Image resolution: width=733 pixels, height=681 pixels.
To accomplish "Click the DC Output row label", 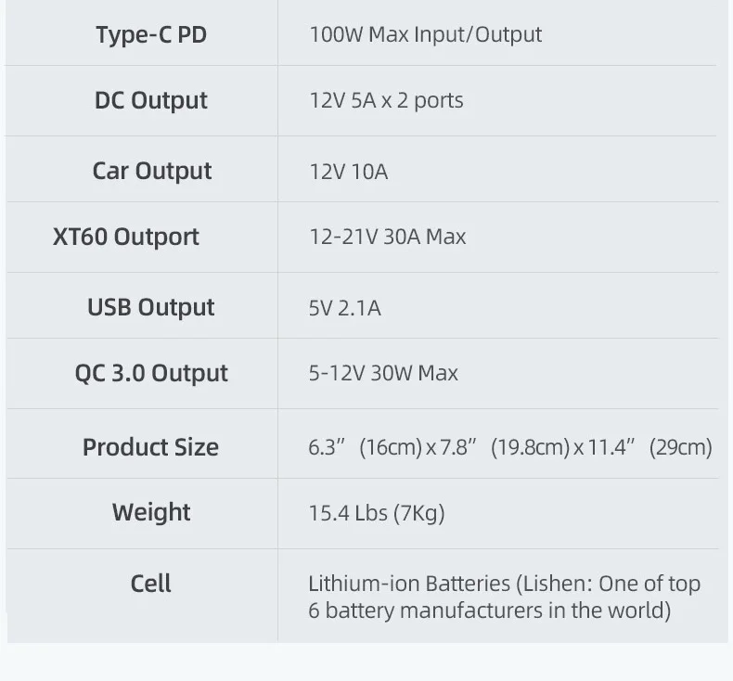I will click(151, 100).
